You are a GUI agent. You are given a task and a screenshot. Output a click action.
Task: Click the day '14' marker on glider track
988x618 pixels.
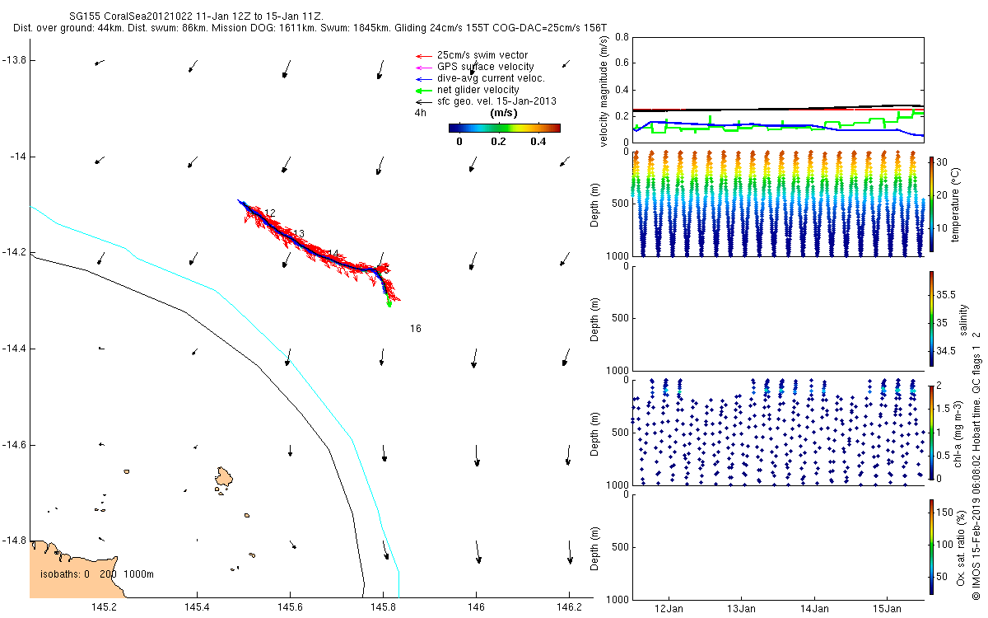tap(333, 254)
